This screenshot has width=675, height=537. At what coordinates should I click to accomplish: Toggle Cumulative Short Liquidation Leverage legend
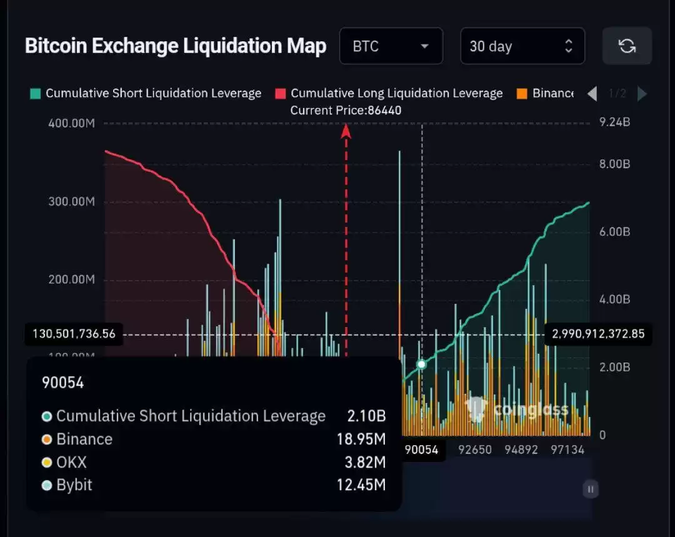(146, 93)
